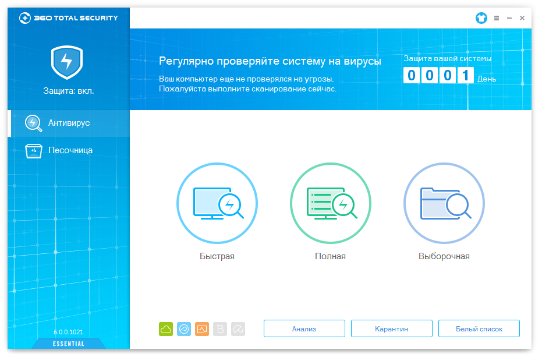Close the 360 Total Security window
This screenshot has height=357, width=542.
pyautogui.click(x=522, y=18)
